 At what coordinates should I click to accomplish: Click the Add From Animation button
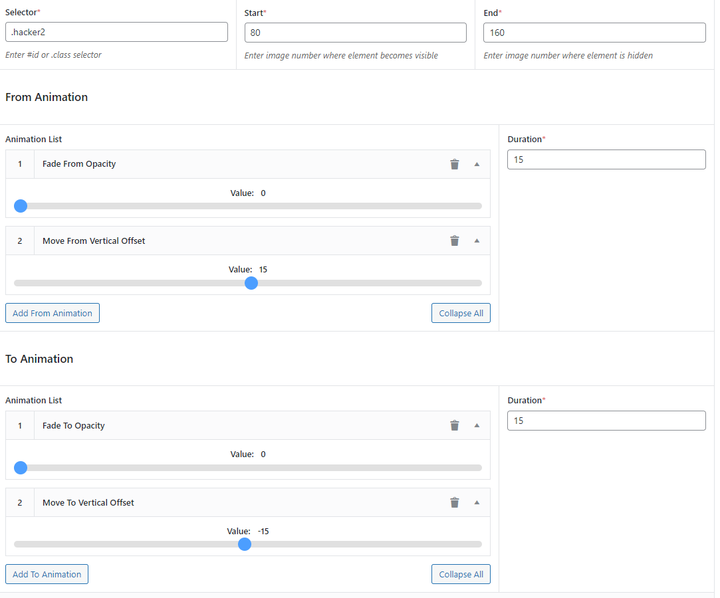tap(53, 313)
